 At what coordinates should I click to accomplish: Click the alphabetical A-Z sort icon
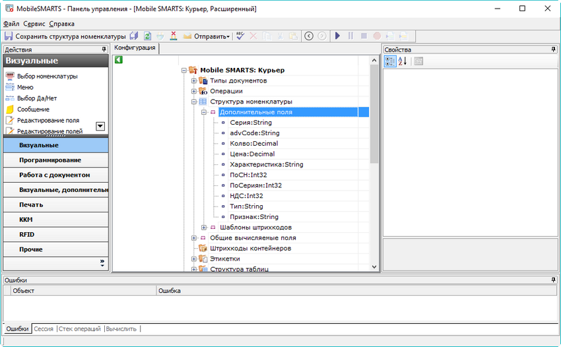point(403,61)
